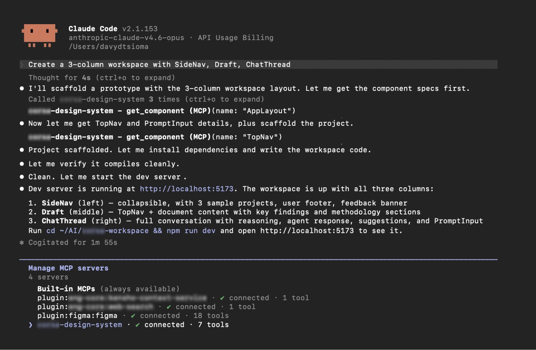Open the http://localhost:5173 link in the dev server message

click(x=187, y=189)
